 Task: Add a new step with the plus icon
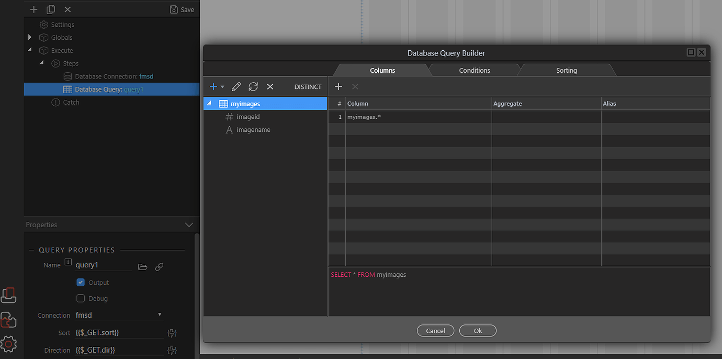tap(33, 9)
